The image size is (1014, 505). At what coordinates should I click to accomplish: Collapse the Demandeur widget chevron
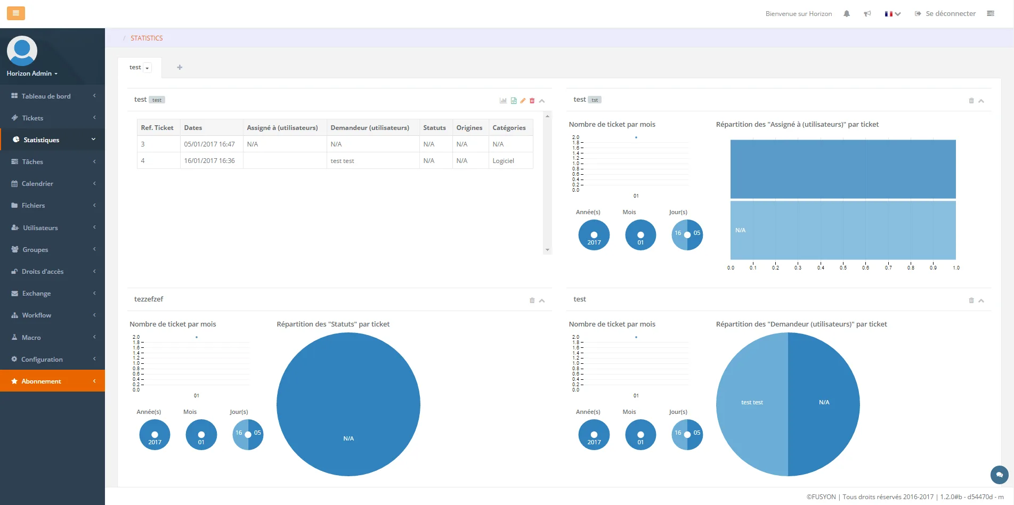981,300
